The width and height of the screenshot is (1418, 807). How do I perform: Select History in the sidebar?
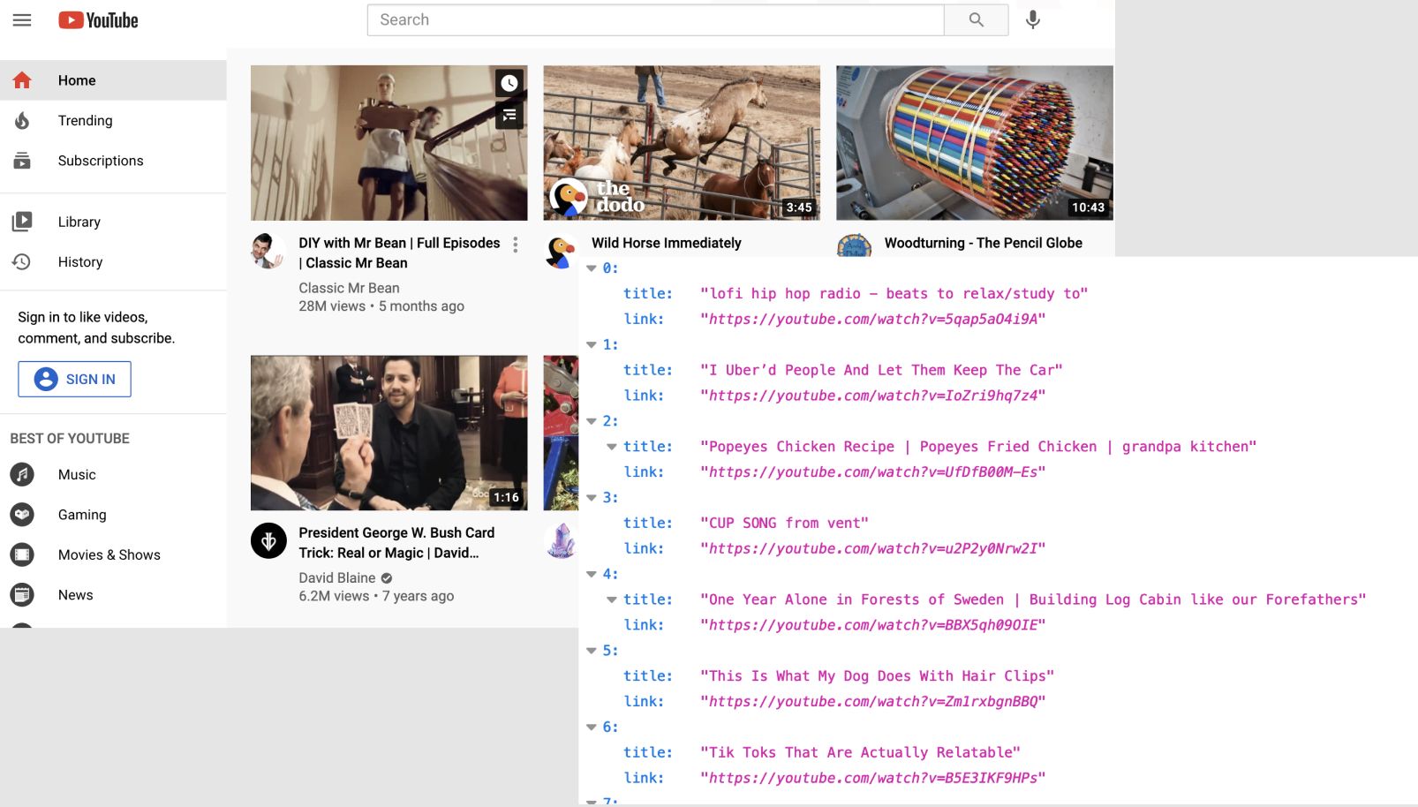click(x=113, y=262)
